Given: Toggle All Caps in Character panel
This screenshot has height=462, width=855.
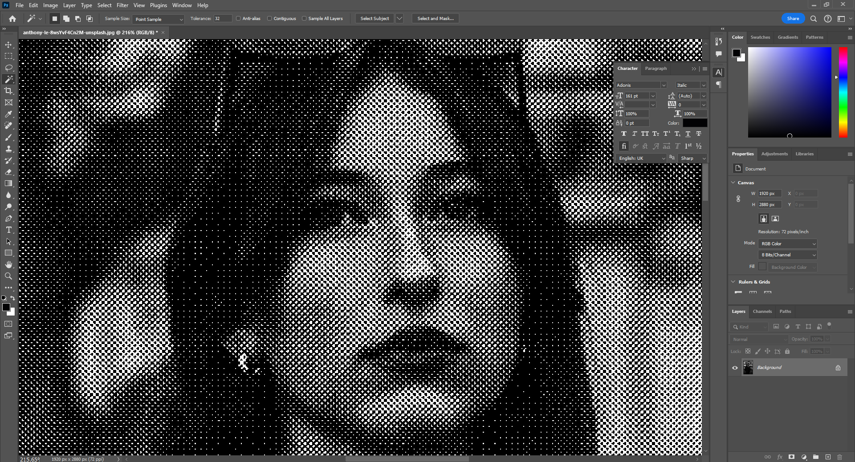Looking at the screenshot, I should (645, 134).
